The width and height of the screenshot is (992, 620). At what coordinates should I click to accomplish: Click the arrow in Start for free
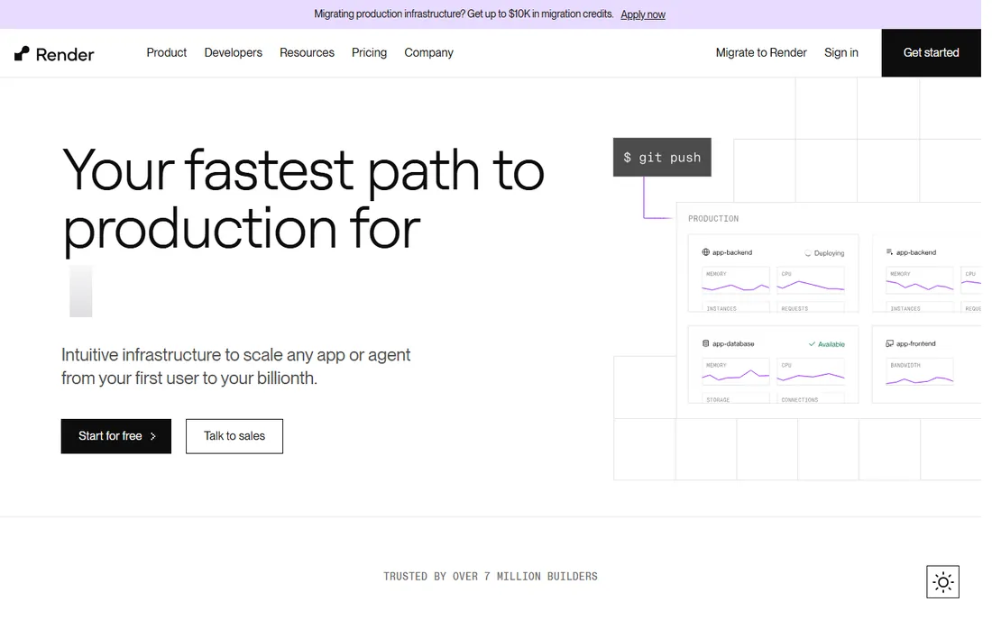(153, 436)
